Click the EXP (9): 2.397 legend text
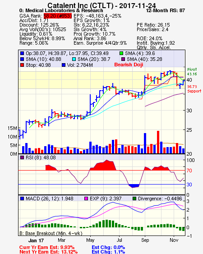 [x=106, y=199]
